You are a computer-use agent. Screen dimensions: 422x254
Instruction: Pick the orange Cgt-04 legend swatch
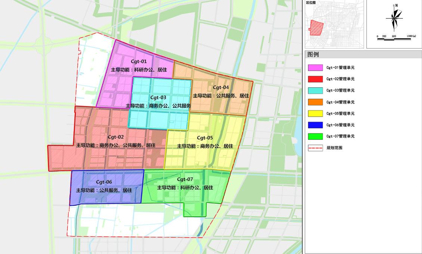point(315,102)
